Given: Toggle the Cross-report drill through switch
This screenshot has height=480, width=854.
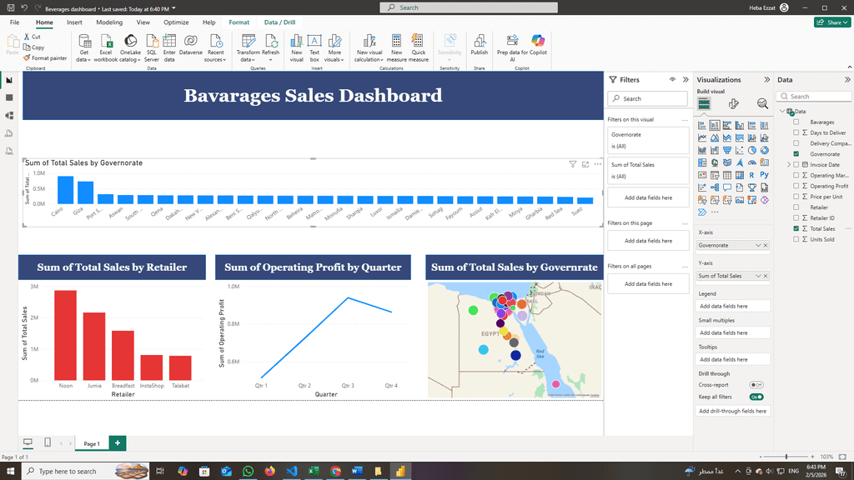Looking at the screenshot, I should click(x=756, y=385).
